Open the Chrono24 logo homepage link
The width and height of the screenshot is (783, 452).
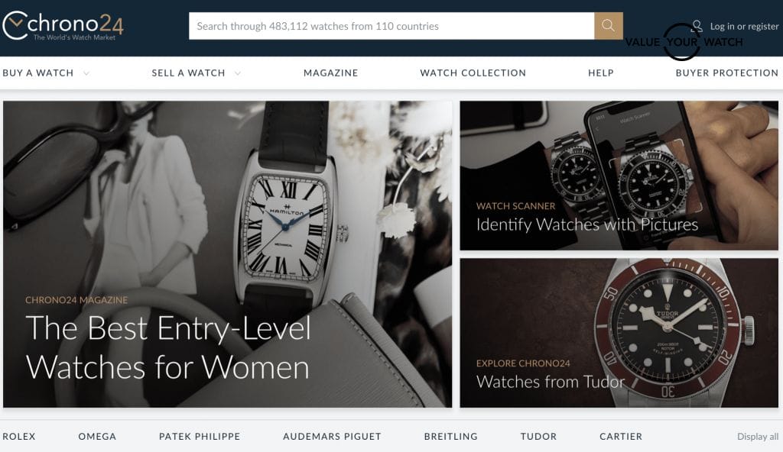click(63, 25)
